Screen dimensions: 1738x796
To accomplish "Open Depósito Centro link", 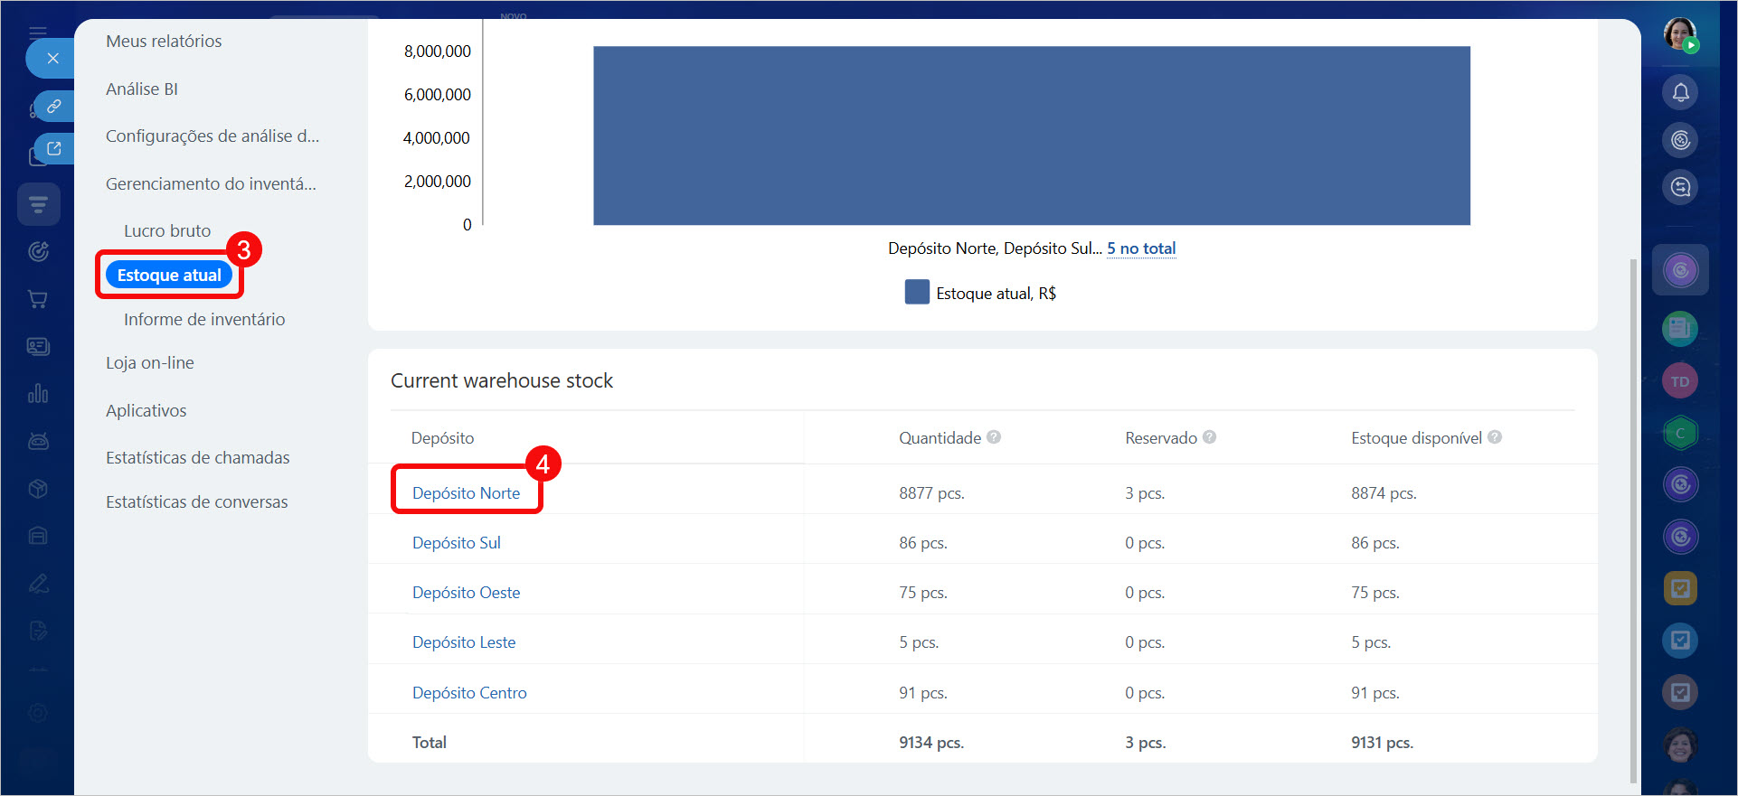I will click(x=469, y=693).
